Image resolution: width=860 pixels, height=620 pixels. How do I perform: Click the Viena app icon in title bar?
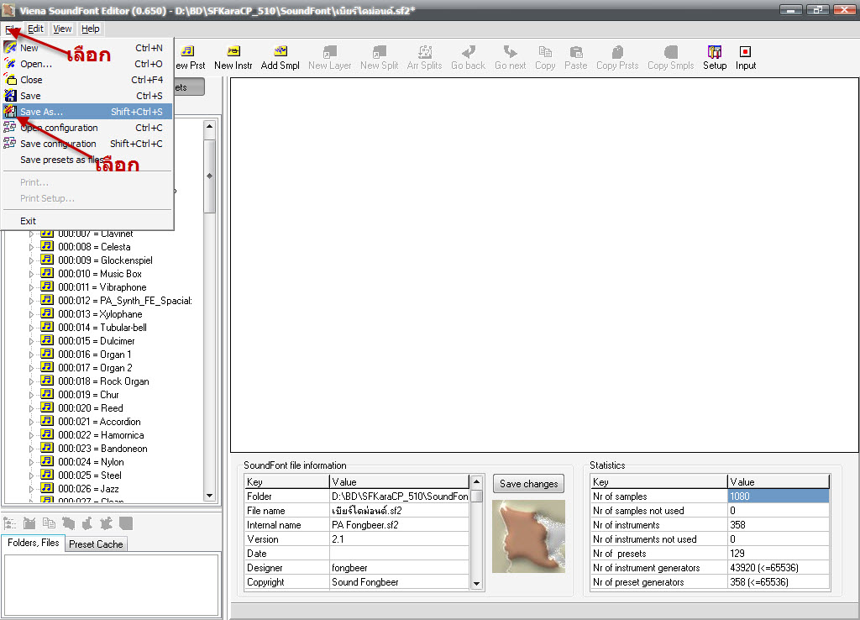(8, 10)
